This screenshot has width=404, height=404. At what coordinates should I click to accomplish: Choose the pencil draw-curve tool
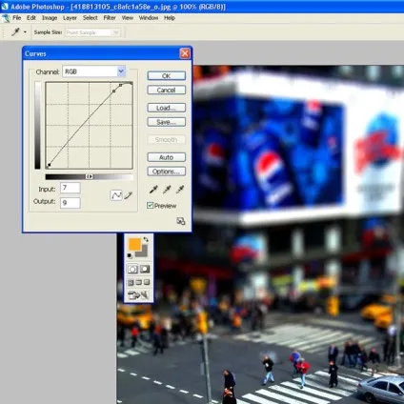[129, 195]
